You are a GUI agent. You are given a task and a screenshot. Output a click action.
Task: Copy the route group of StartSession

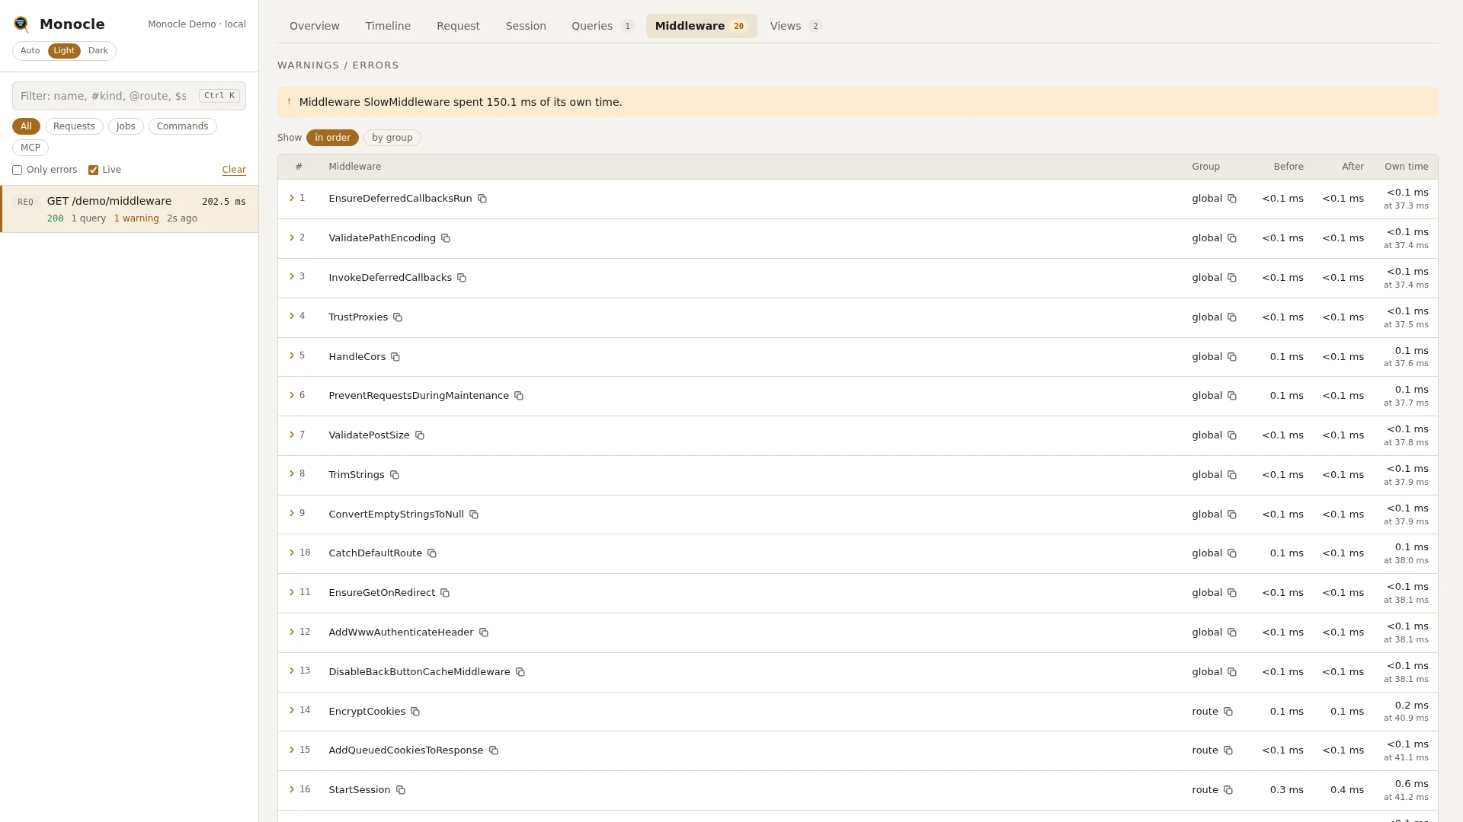pos(1228,790)
